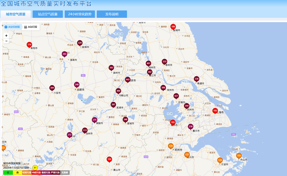Click the Wuxi AQI marker 427
287x176 pixels.
[x=176, y=96]
